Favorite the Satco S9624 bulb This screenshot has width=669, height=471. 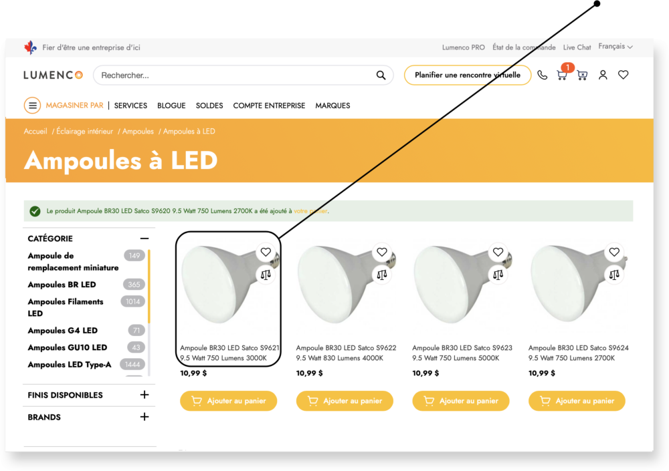(614, 252)
